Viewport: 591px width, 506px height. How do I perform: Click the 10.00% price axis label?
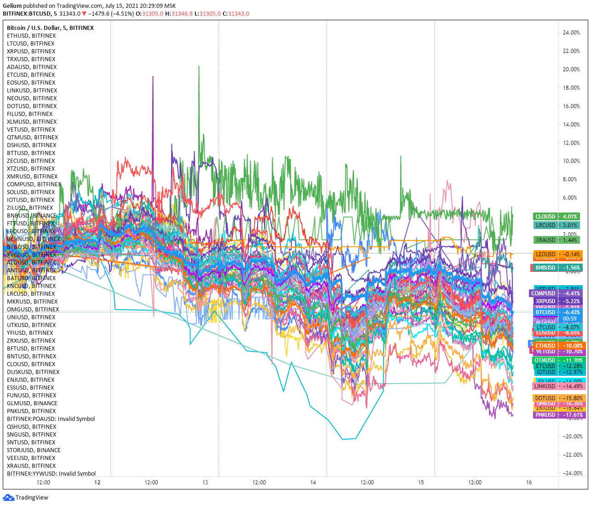(571, 161)
